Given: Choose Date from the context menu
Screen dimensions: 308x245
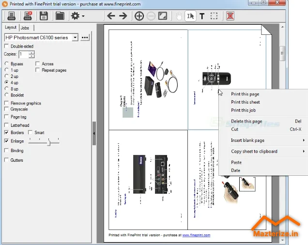Looking at the screenshot, I should (x=235, y=170).
